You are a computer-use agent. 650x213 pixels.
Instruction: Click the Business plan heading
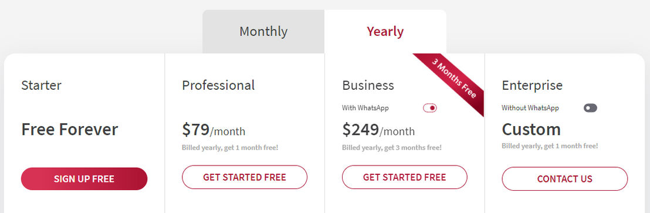pos(368,85)
